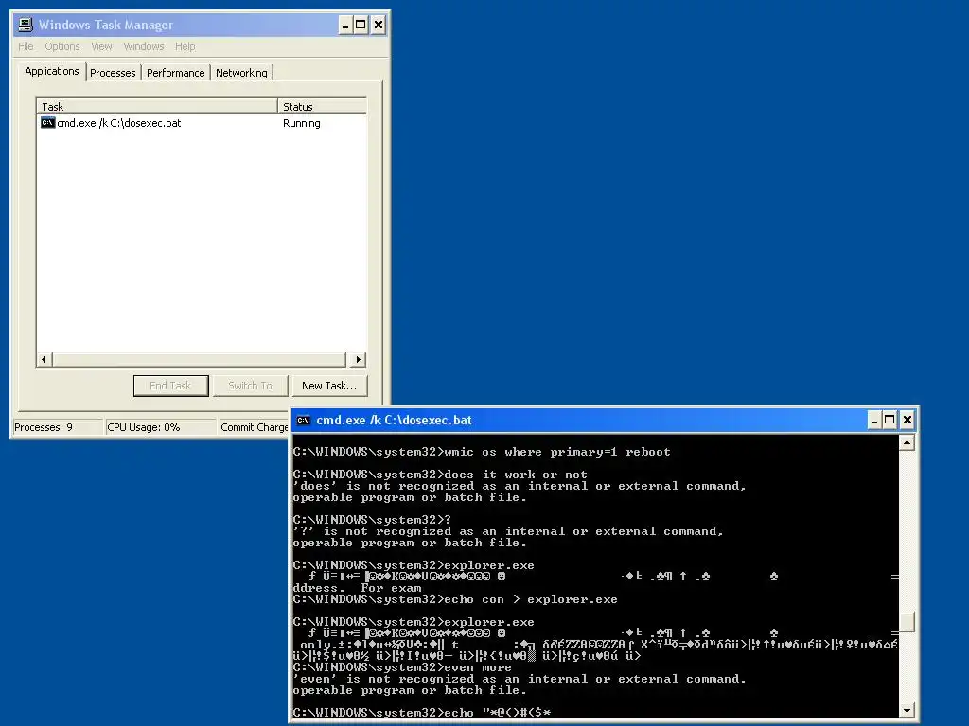Click the 'does it work or not' command line
Image resolution: width=969 pixels, height=726 pixels.
pyautogui.click(x=440, y=475)
